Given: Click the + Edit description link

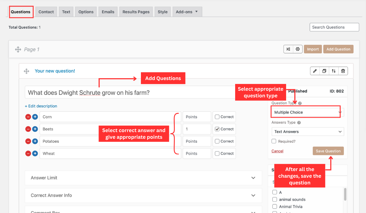Looking at the screenshot, I should 41,106.
